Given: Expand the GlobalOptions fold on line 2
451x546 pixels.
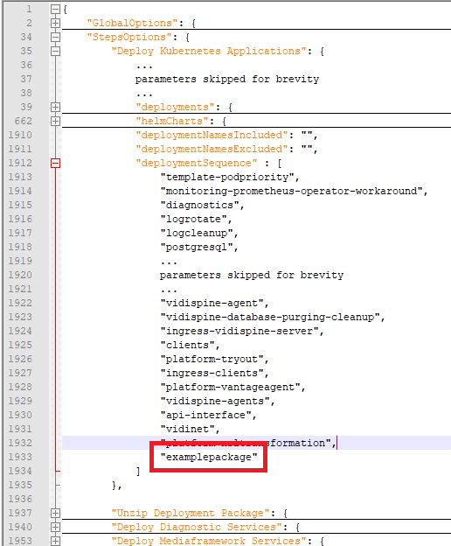Looking at the screenshot, I should pyautogui.click(x=55, y=23).
